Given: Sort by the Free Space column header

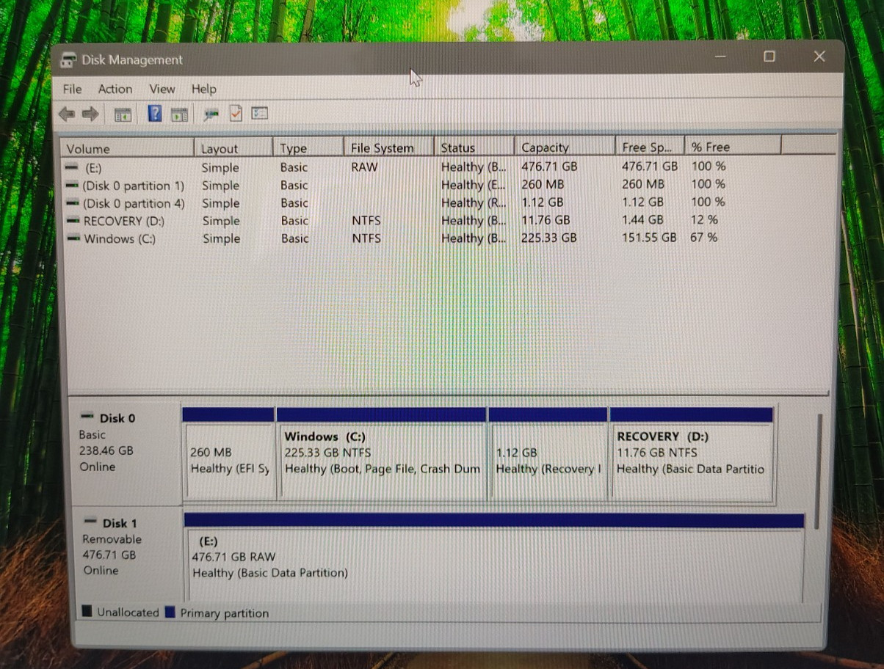Looking at the screenshot, I should coord(650,146).
